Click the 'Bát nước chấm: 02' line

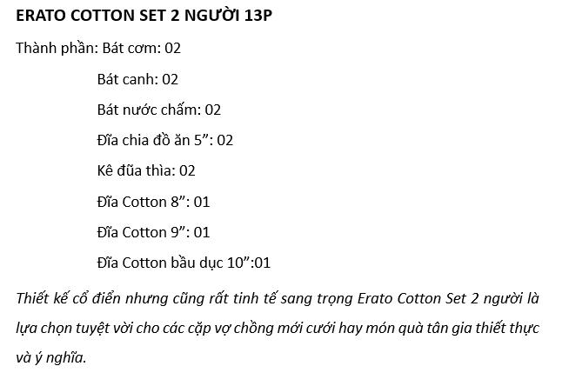(159, 110)
